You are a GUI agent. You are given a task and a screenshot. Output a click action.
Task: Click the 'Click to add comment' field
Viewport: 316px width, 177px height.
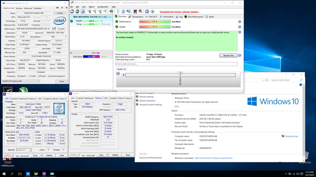point(176,64)
